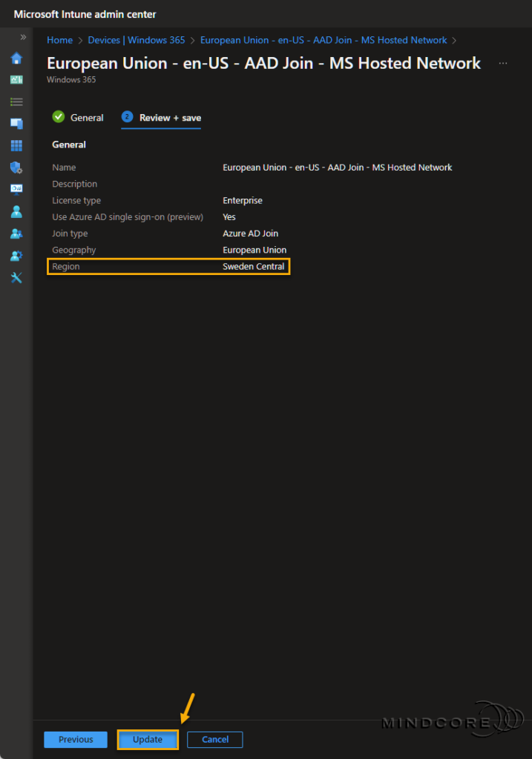This screenshot has width=532, height=759.
Task: Select the Review + save tab
Action: click(x=161, y=117)
